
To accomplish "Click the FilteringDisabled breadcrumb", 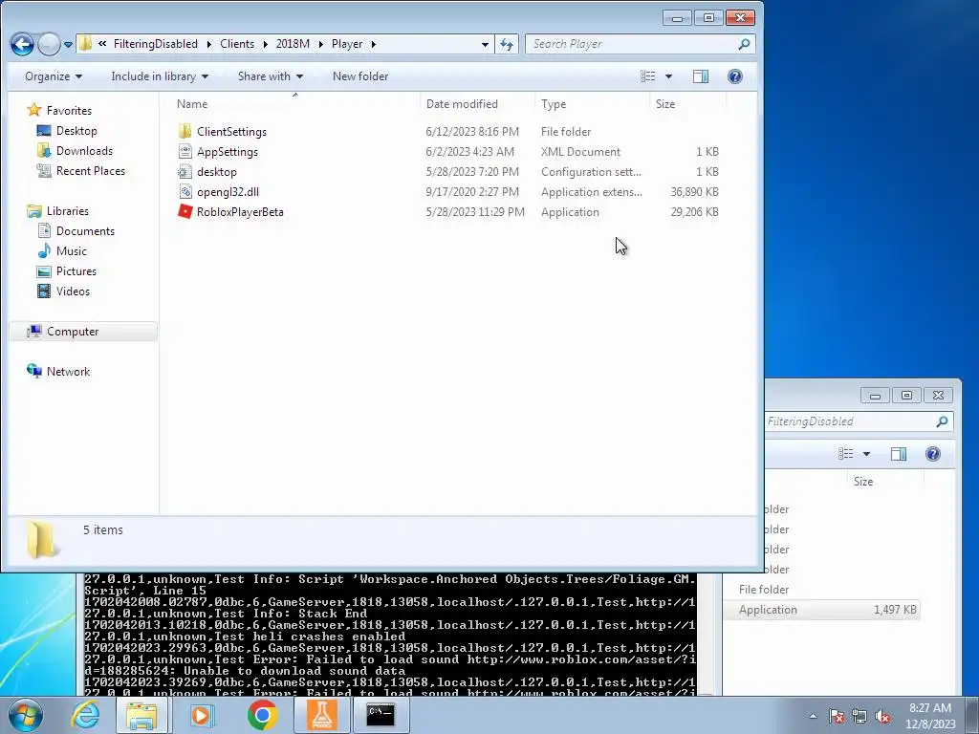I will pyautogui.click(x=155, y=44).
